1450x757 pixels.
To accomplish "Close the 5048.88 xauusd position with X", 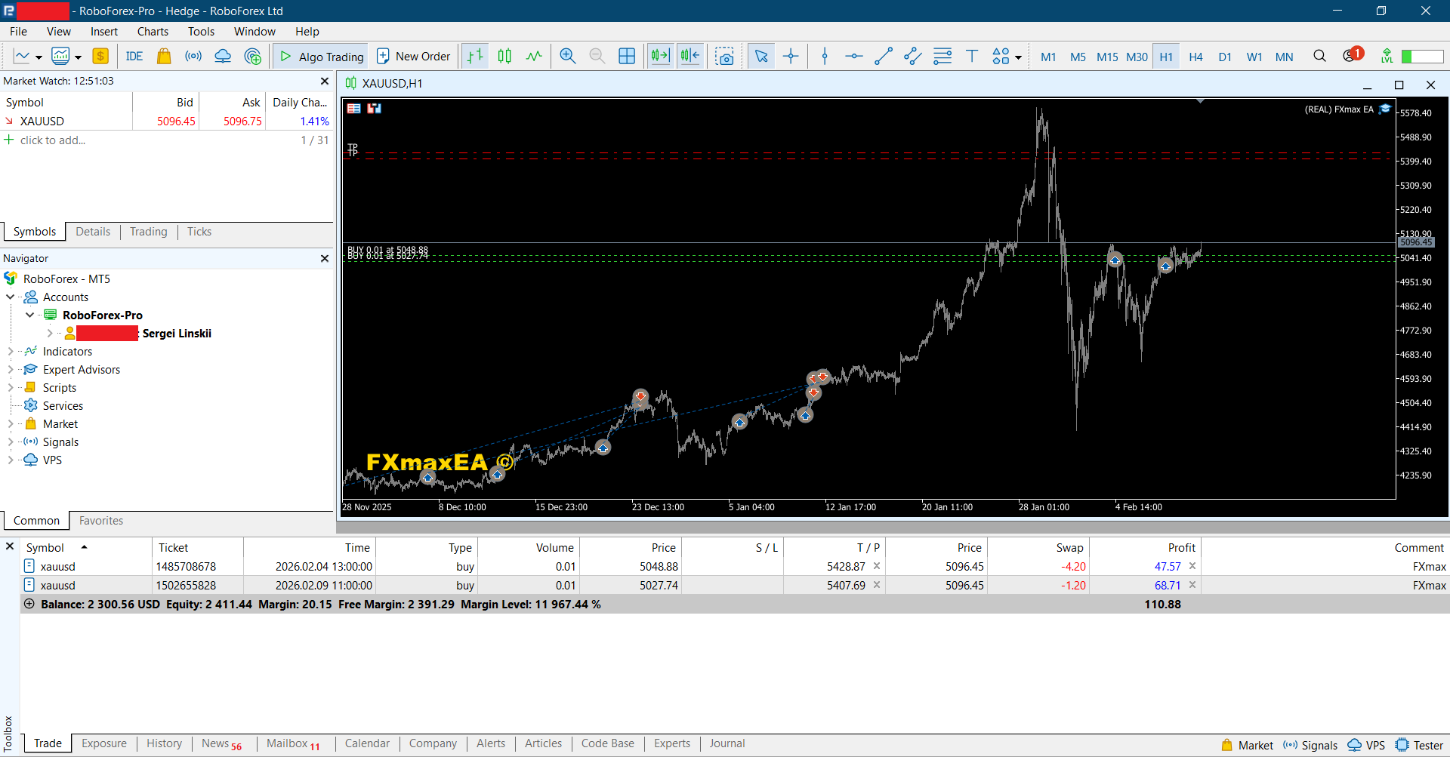I will pos(1192,566).
